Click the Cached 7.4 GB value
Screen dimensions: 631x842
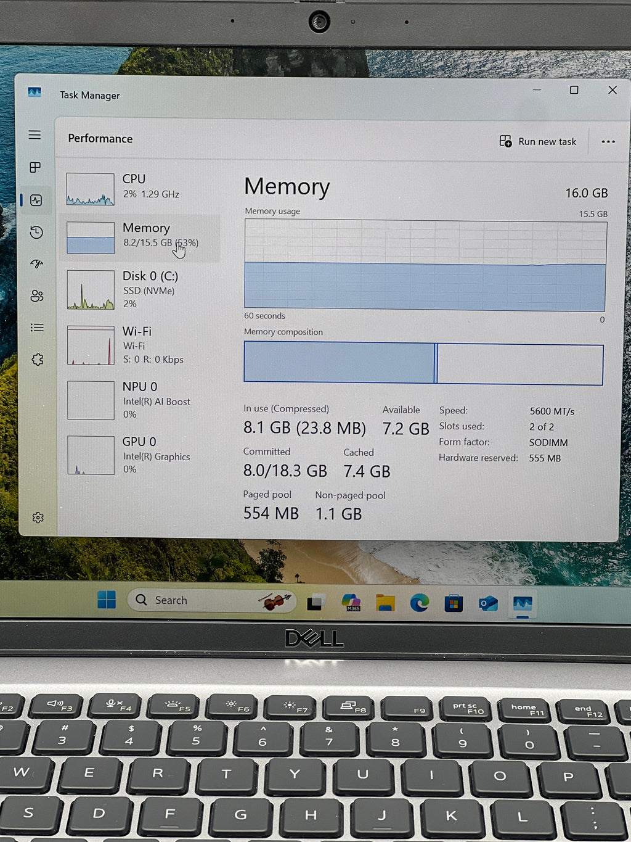point(367,472)
